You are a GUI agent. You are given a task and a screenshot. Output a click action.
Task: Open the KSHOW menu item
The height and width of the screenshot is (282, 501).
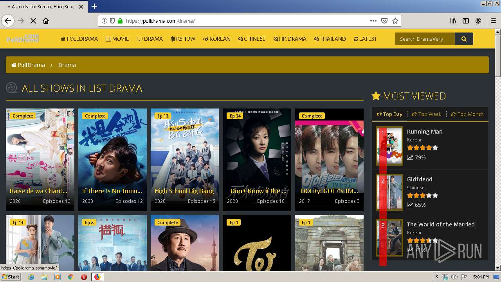click(183, 39)
